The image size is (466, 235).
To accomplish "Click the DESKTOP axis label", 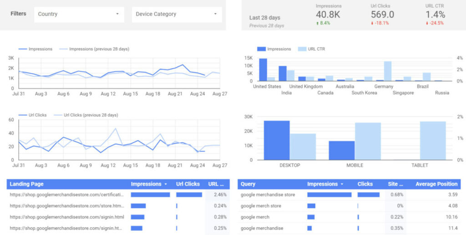I will coord(290,165).
